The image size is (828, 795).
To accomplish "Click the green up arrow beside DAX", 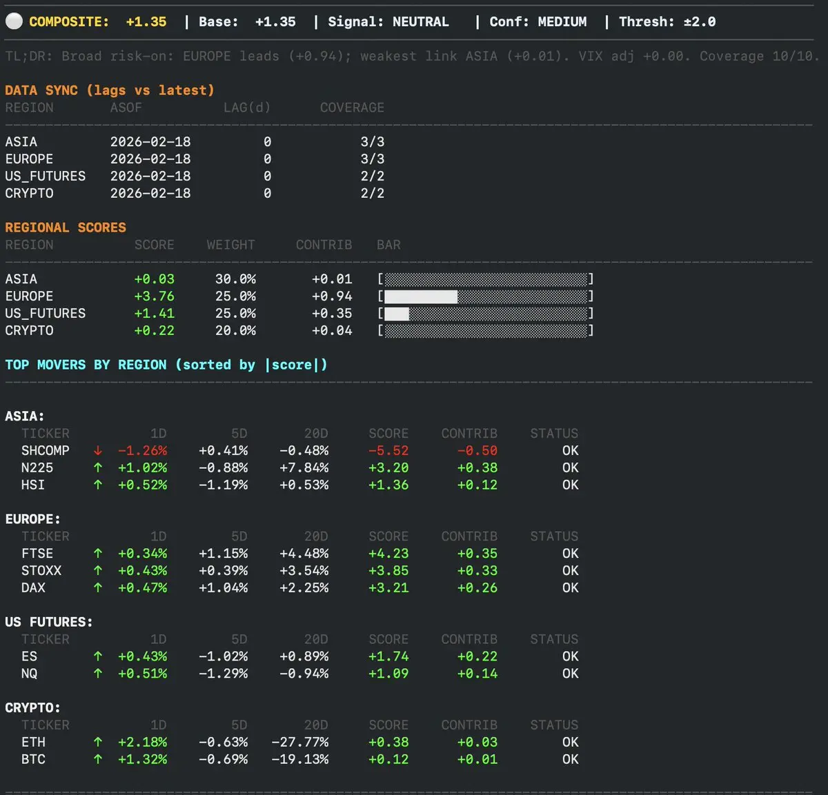I will 98,588.
